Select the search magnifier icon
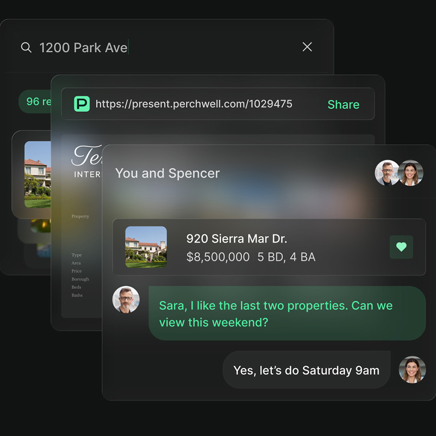Image resolution: width=436 pixels, height=436 pixels. (x=26, y=47)
